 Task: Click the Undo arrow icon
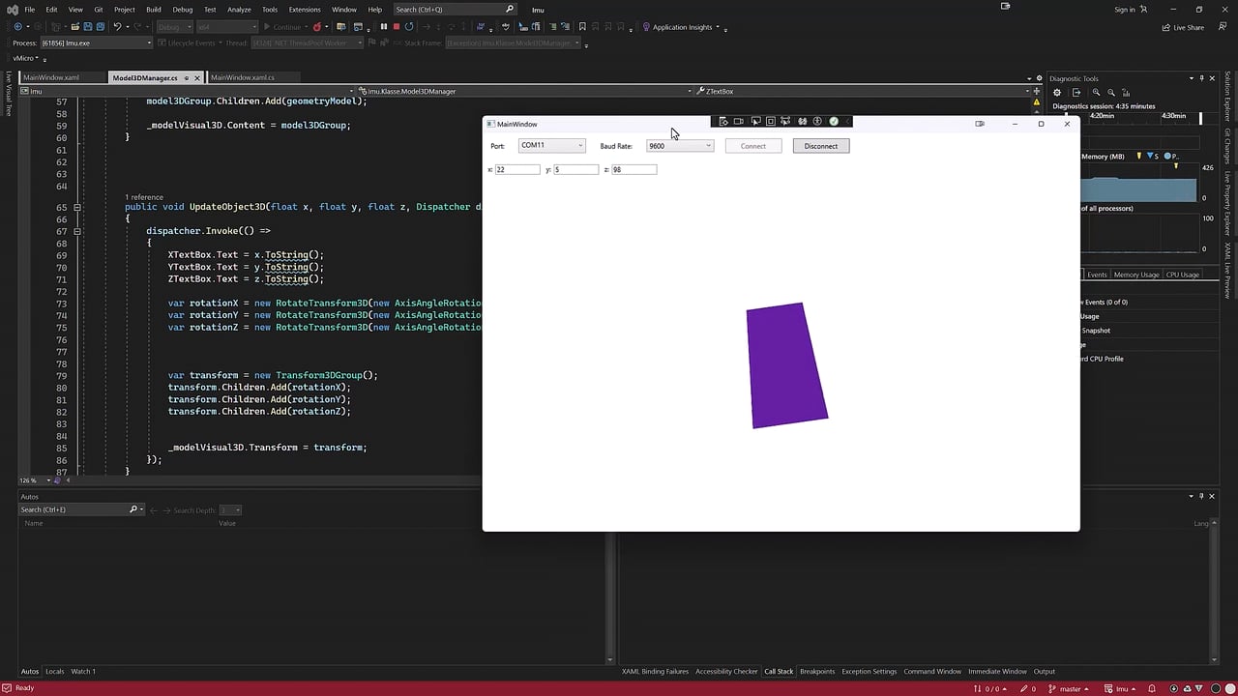click(117, 27)
